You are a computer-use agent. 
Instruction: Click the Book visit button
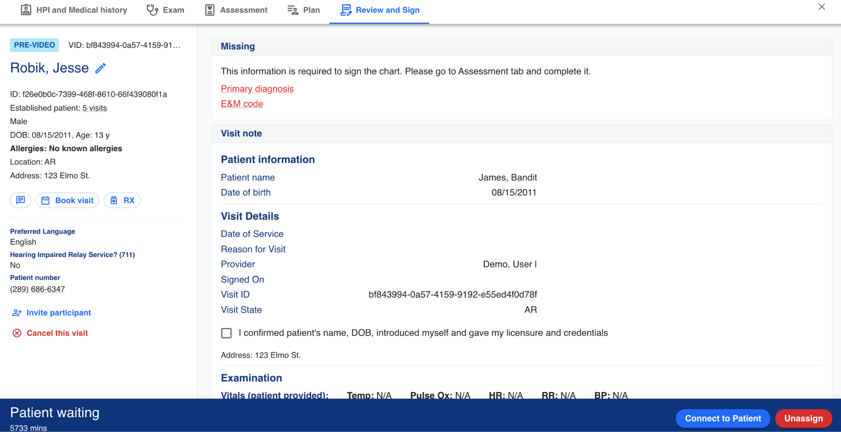point(67,200)
